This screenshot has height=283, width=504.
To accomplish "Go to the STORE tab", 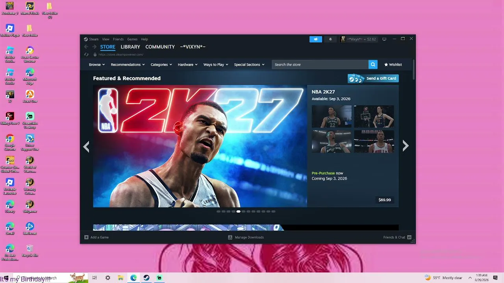I will point(107,47).
